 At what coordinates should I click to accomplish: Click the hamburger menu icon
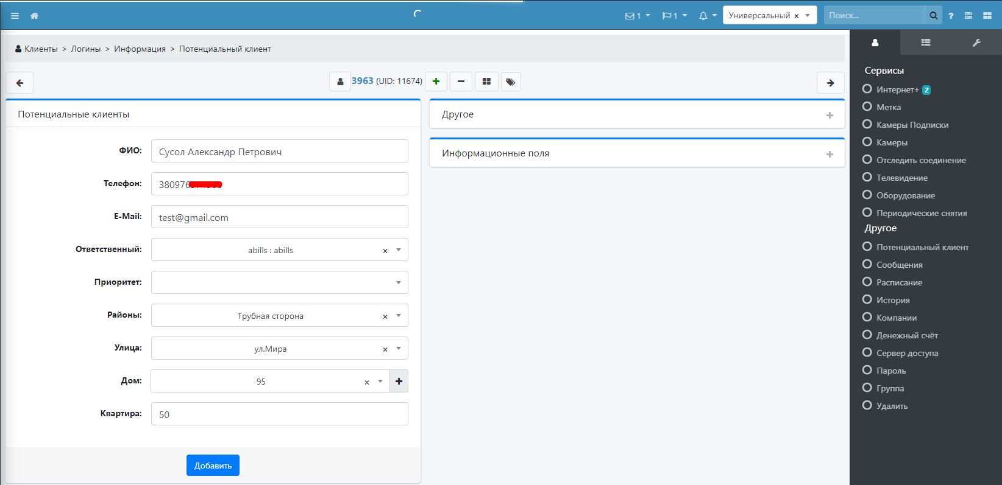(15, 16)
